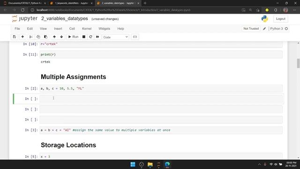Click the pencil edit mode indicator
The height and width of the screenshot is (169, 300).
click(x=264, y=29)
